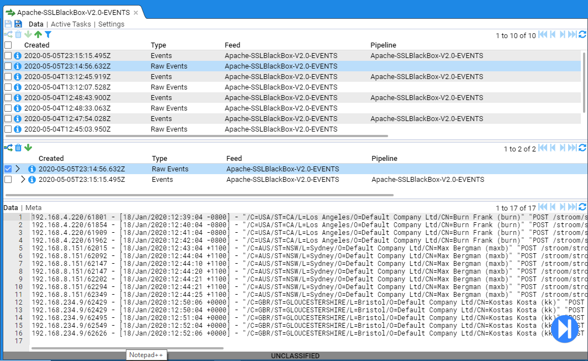Viewport: 588px width, 361px height.
Task: Tick the select-all checkbox in top list header
Action: (8, 45)
